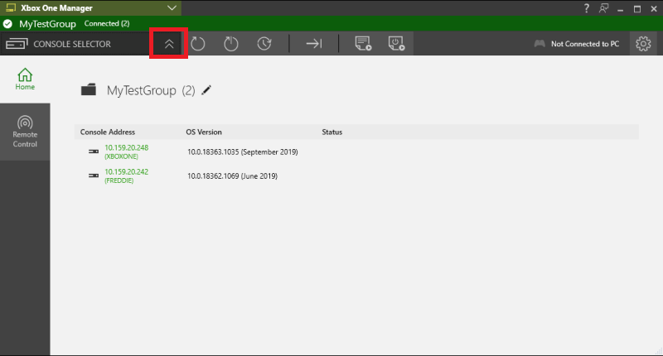The width and height of the screenshot is (663, 356).
Task: Edit MyTestGroup name with pencil icon
Action: (x=206, y=90)
